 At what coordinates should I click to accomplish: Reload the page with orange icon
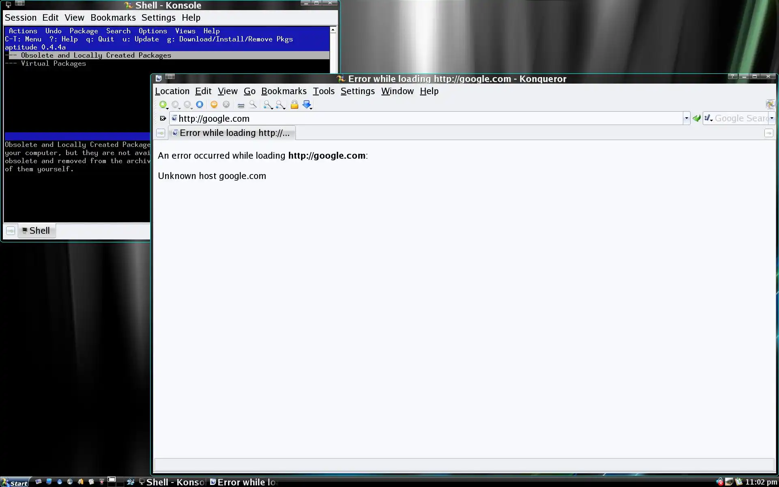pos(214,105)
